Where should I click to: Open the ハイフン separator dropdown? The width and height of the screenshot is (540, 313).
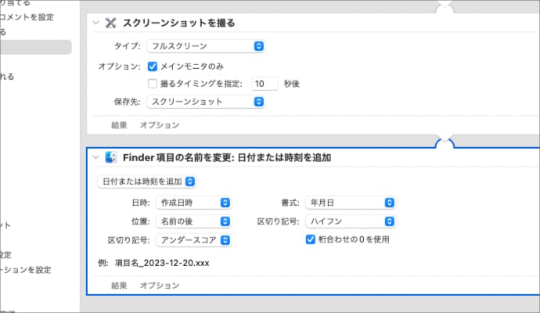(349, 221)
